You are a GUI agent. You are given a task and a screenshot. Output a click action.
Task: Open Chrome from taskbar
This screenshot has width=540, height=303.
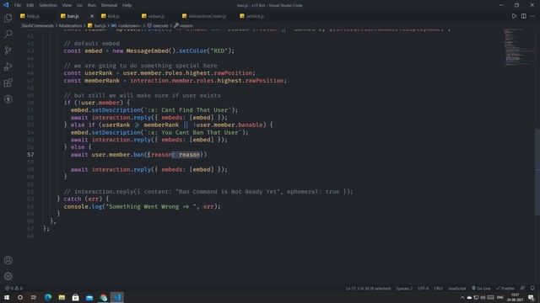[x=103, y=297]
